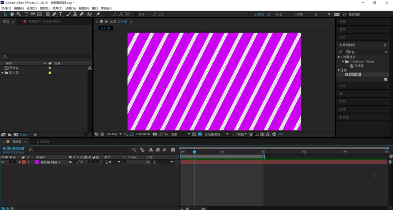Take a snapshot with camera icon
This screenshot has width=393, height=210.
point(155,134)
